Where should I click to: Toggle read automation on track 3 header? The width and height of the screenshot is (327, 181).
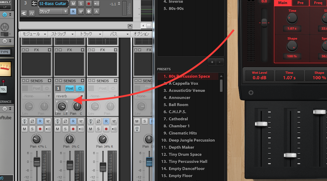73,12
